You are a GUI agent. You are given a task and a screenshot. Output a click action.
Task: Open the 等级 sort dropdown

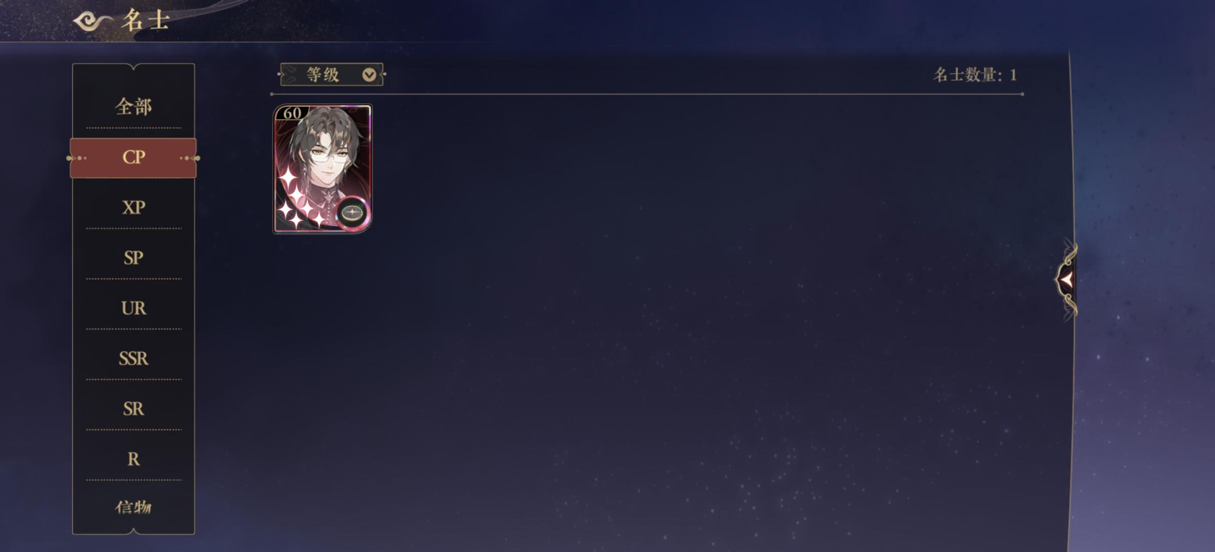332,75
